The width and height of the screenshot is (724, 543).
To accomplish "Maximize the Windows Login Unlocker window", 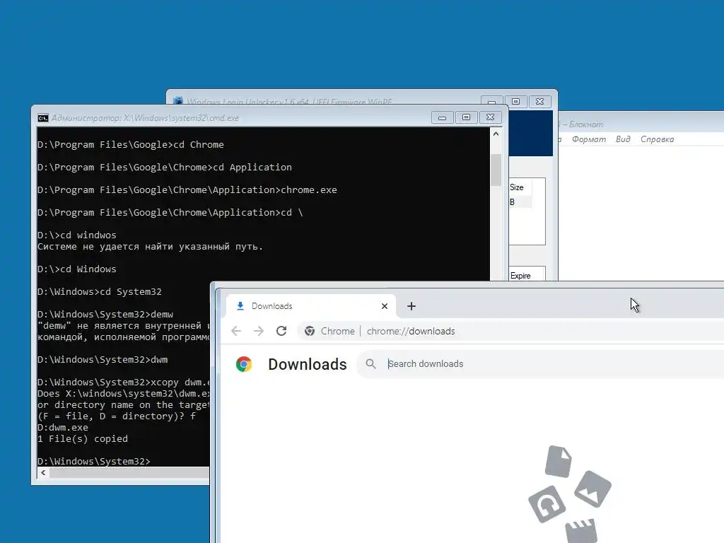I will pos(515,102).
